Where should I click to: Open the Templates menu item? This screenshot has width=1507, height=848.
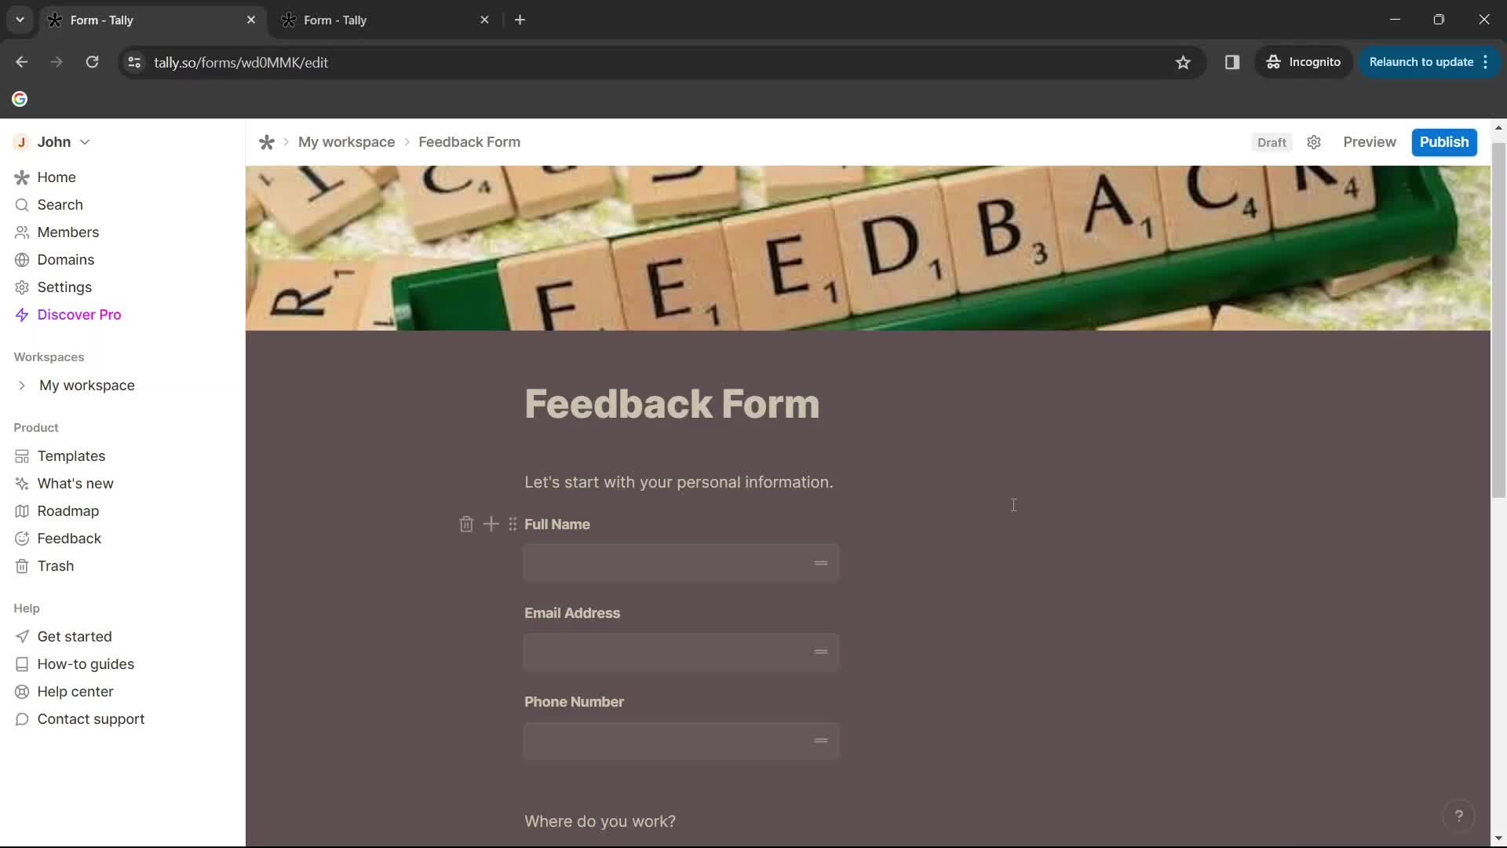(71, 455)
